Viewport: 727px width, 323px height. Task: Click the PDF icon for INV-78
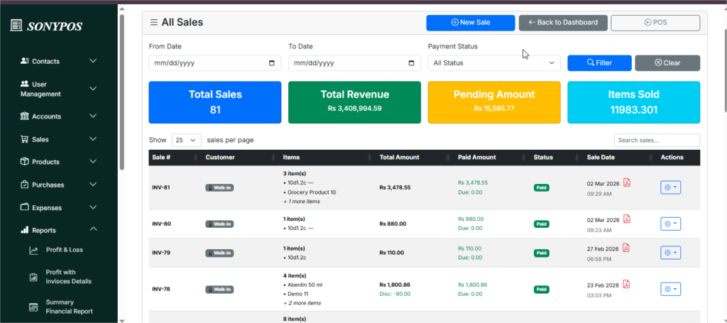point(626,284)
